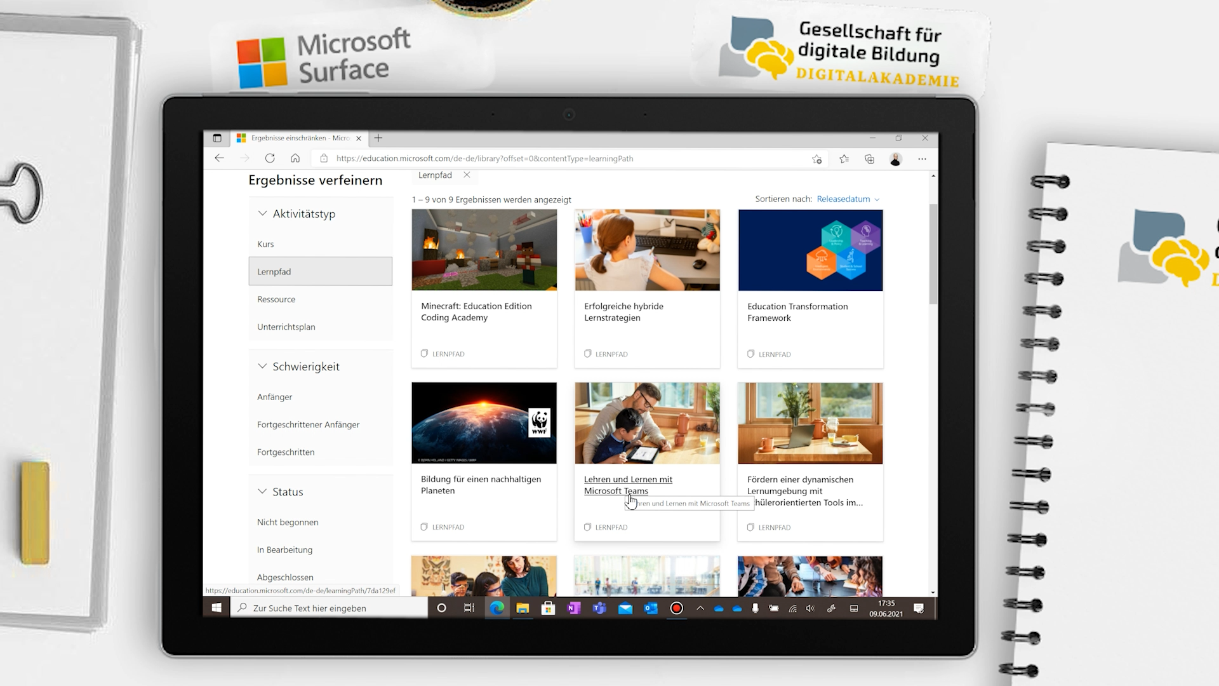Image resolution: width=1219 pixels, height=686 pixels.
Task: Open the notification center icon
Action: point(919,608)
